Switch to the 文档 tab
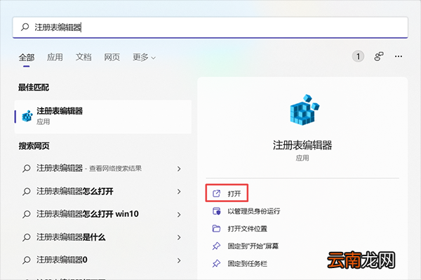Screen dimensions: 421x280 coord(83,57)
